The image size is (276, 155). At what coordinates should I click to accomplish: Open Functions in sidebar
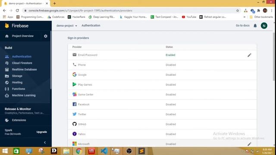[18, 89]
